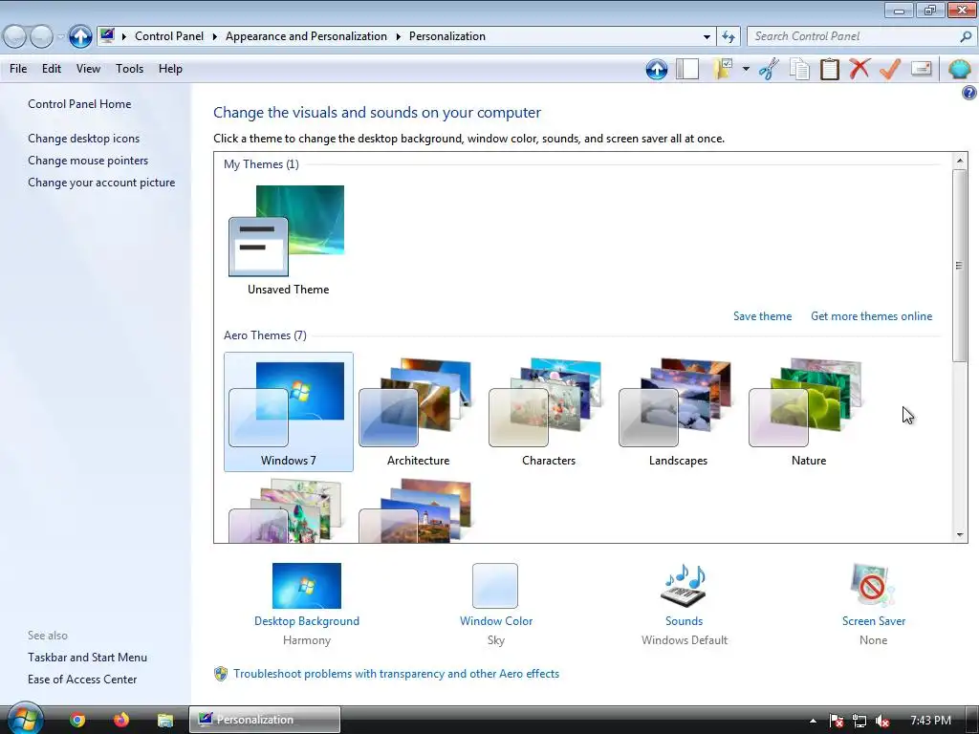The width and height of the screenshot is (979, 734).
Task: Click the theme list scroll down arrow
Action: pos(960,535)
